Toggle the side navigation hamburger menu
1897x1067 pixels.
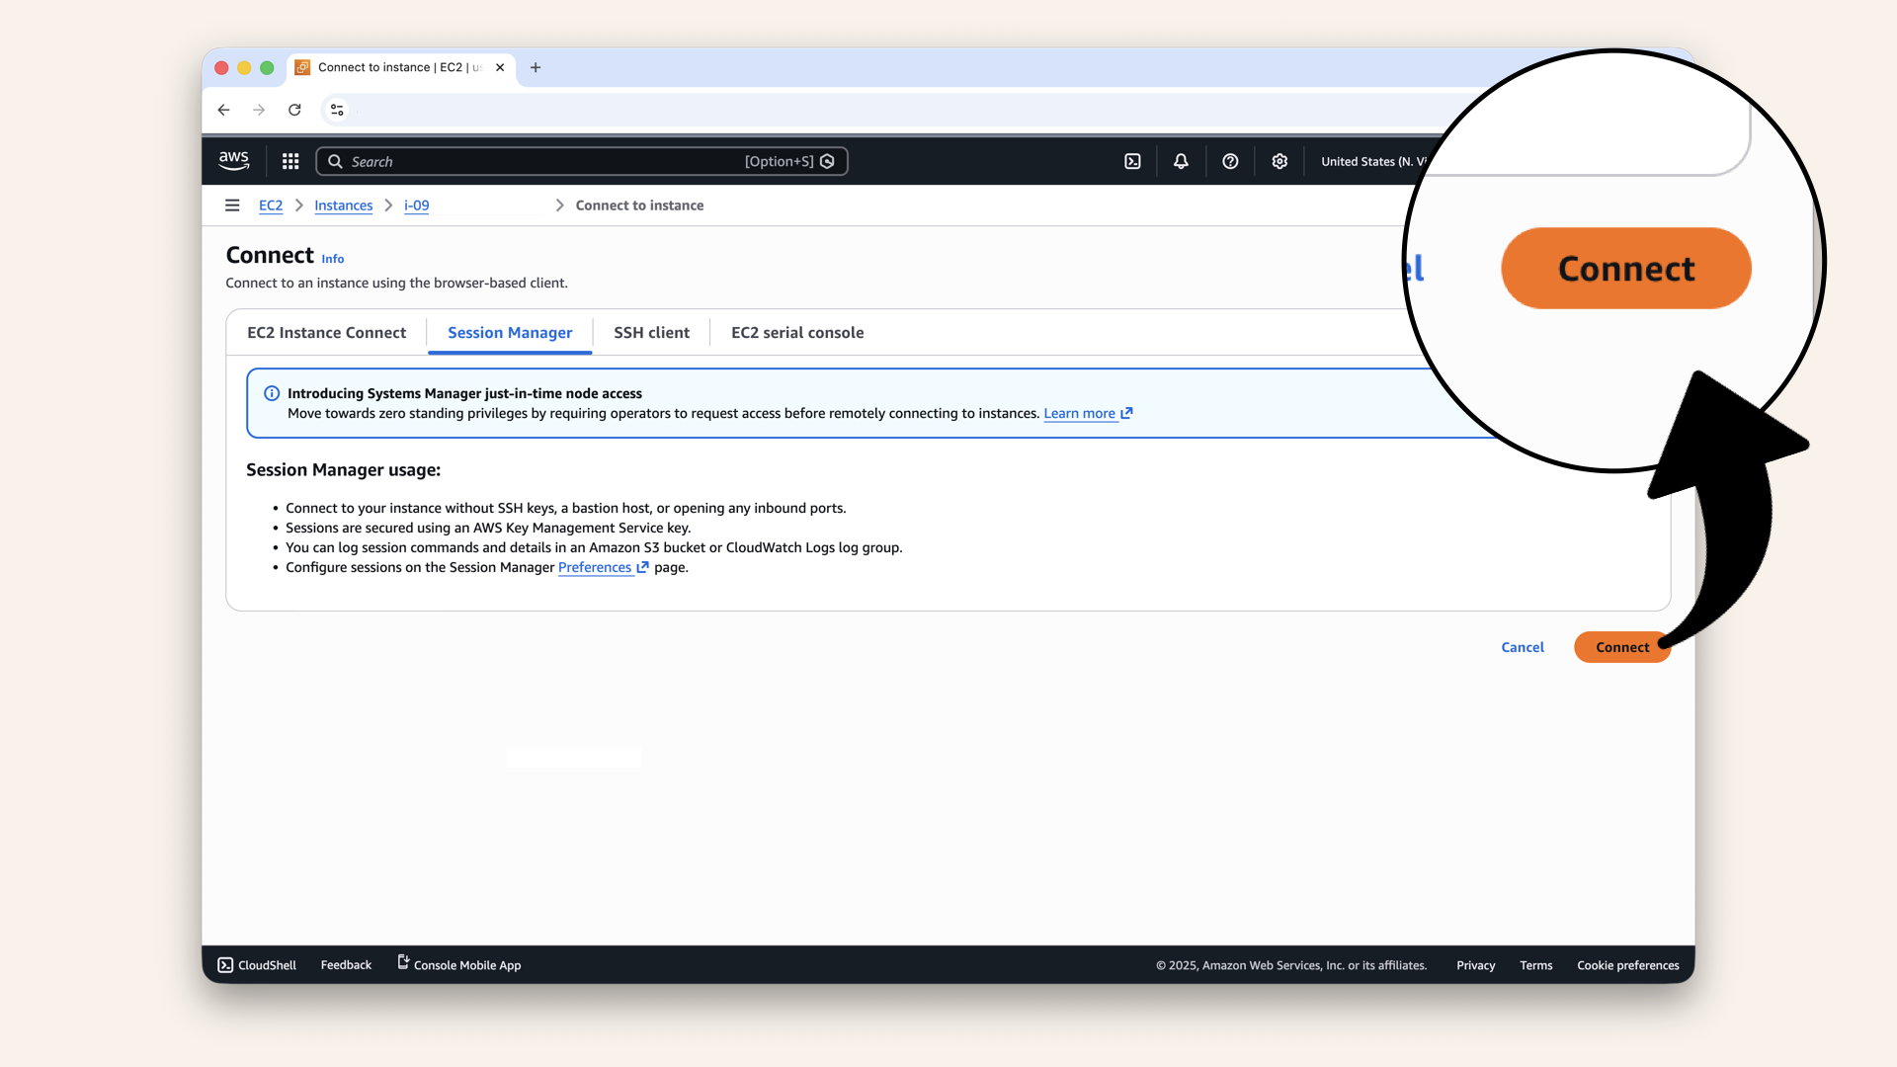(x=232, y=205)
